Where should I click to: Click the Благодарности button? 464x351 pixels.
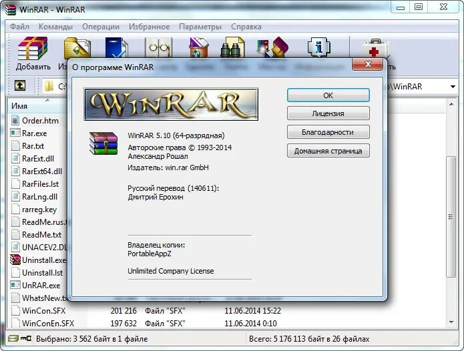pyautogui.click(x=328, y=132)
